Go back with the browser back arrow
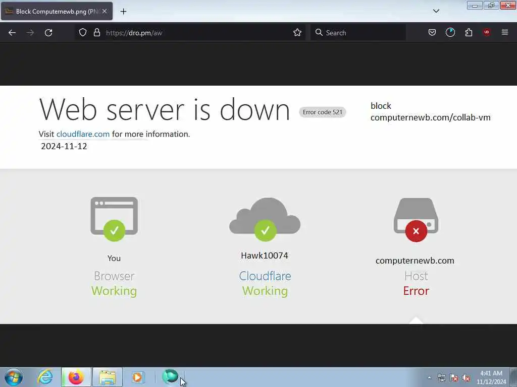517x387 pixels. point(12,33)
